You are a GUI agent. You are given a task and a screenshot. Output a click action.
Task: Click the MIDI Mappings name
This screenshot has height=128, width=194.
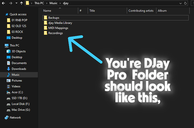pos(58,28)
